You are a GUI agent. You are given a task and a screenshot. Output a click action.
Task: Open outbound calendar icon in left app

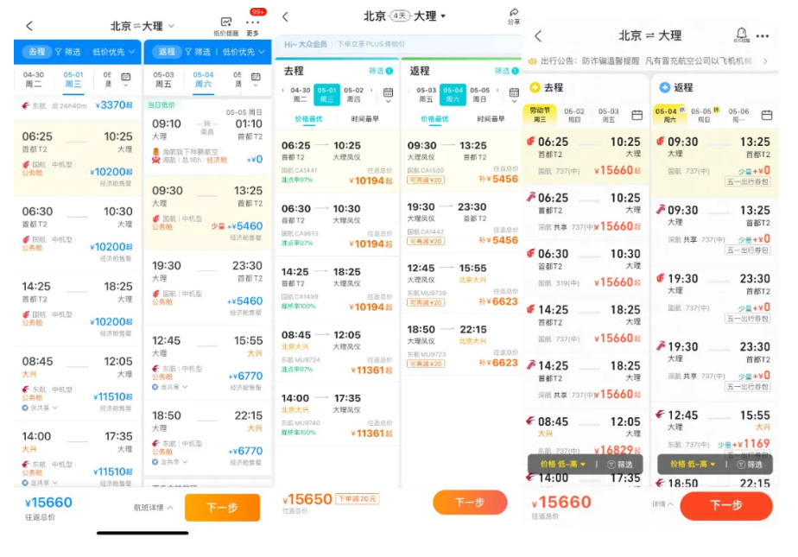(x=126, y=78)
